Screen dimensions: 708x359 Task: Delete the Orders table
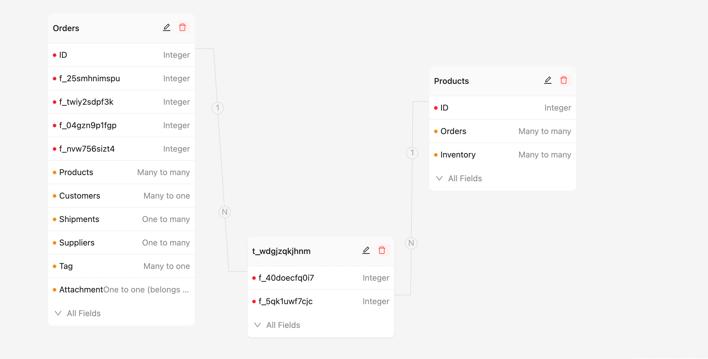click(x=182, y=28)
